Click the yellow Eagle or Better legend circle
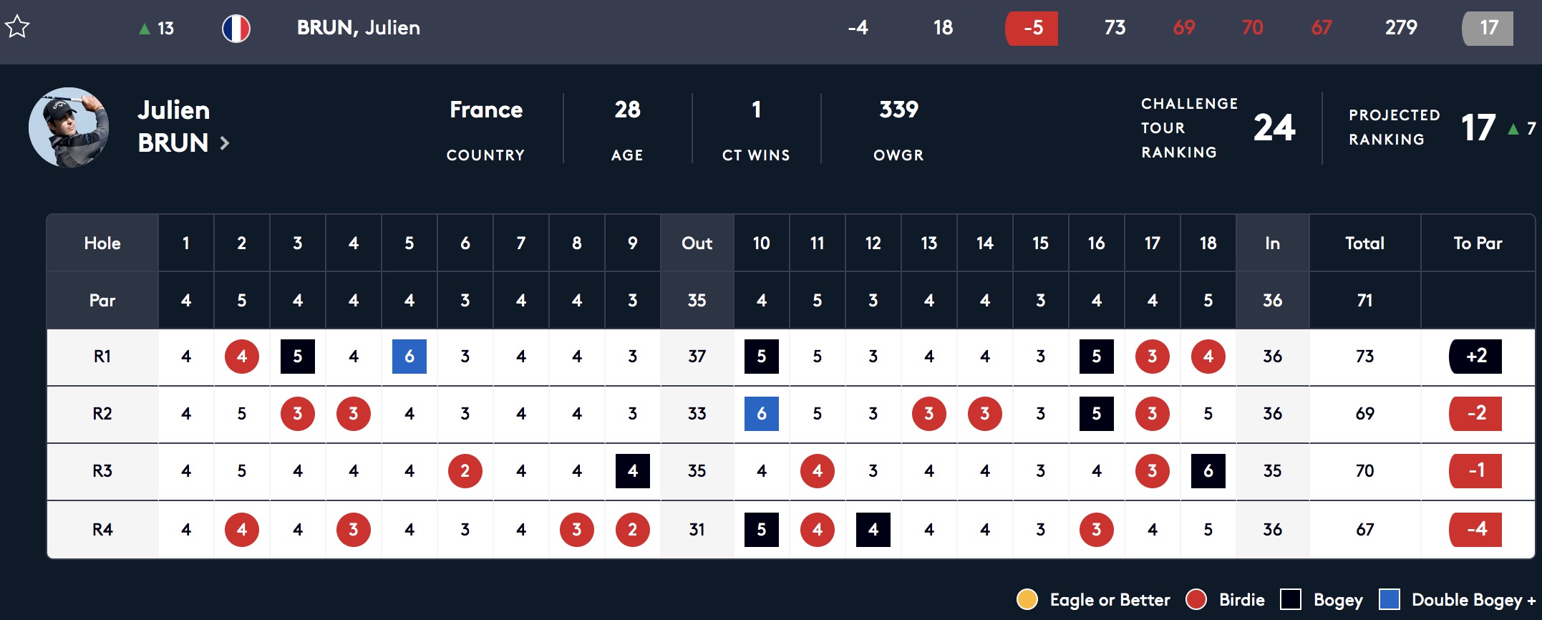 1027,599
